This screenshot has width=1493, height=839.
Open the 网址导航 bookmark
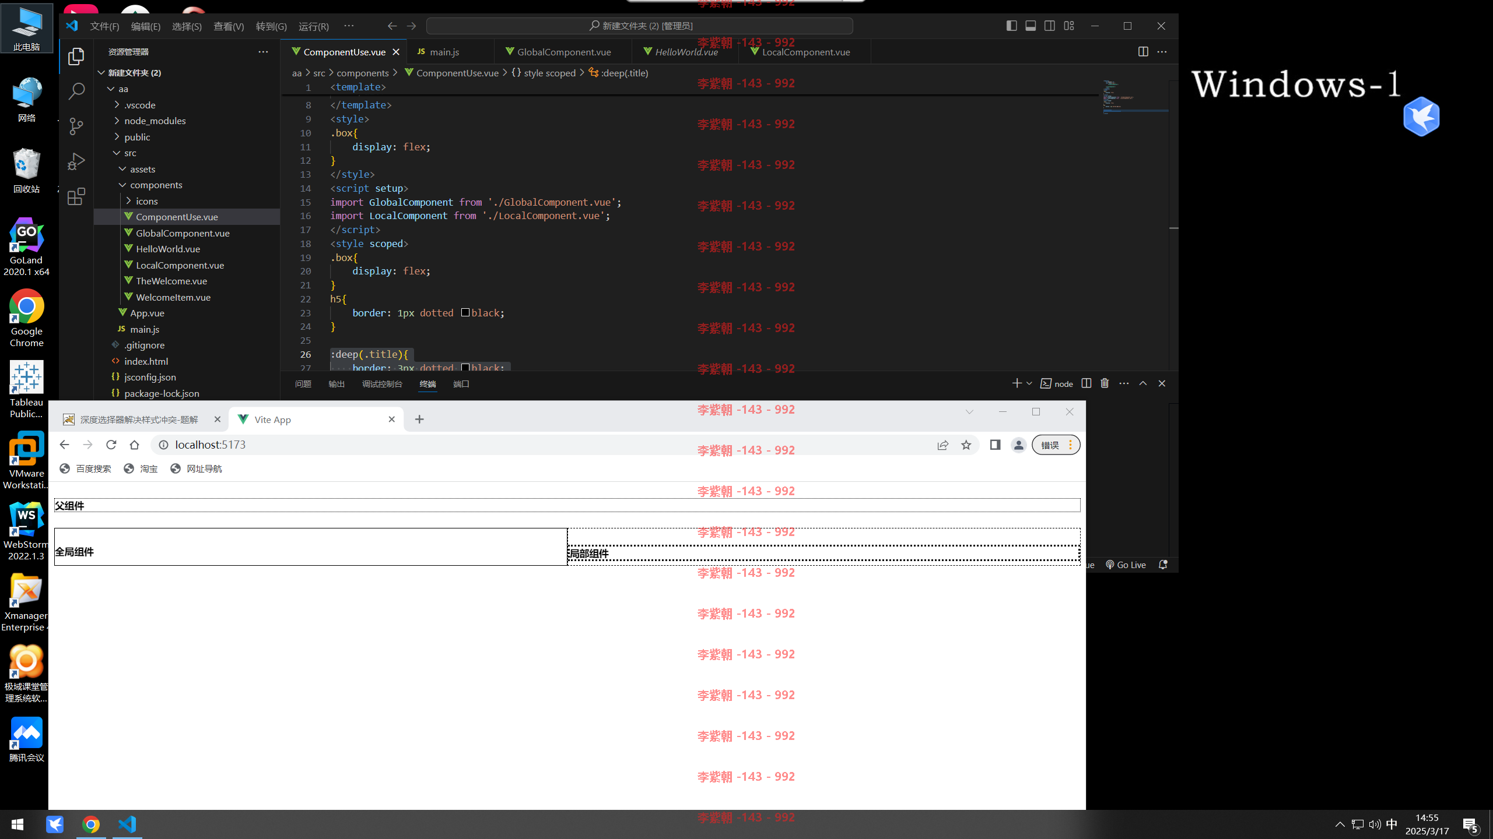(196, 469)
